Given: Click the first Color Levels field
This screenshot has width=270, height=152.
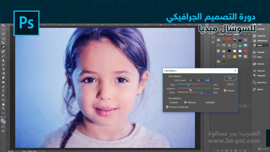Looking at the screenshot, I should pyautogui.click(x=191, y=80).
